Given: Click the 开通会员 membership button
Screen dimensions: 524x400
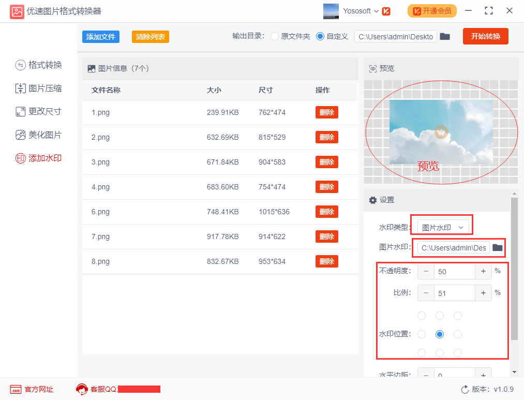Looking at the screenshot, I should 431,10.
